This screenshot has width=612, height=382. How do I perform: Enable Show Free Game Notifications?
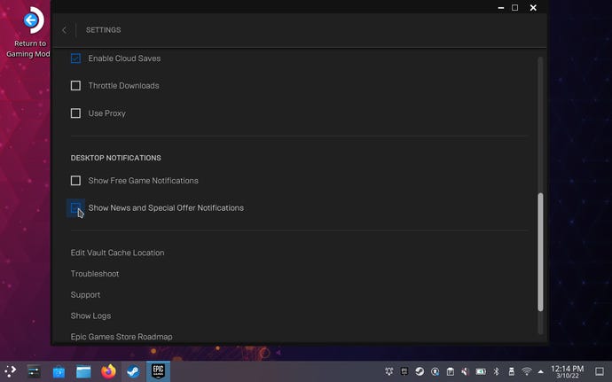(x=75, y=181)
